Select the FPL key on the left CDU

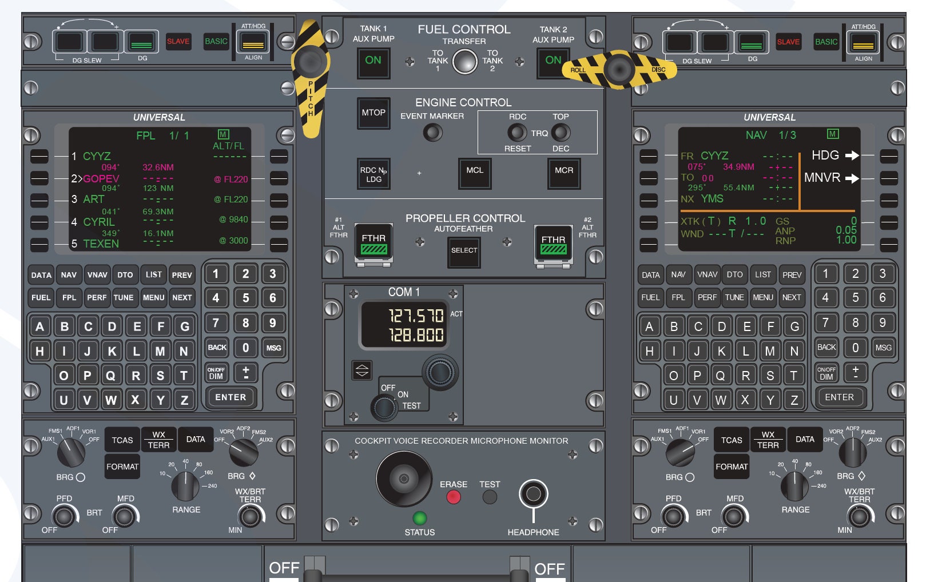(x=69, y=298)
